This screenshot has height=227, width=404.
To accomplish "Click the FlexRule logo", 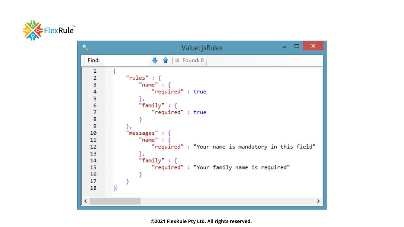I will 49,31.
